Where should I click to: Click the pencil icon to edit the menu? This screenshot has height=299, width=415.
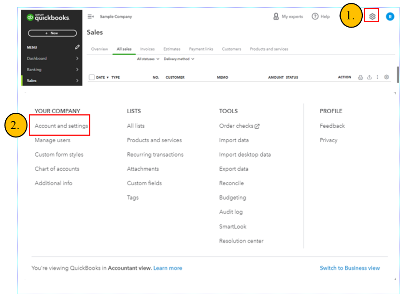tap(77, 47)
